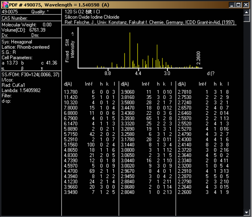This screenshot has width=252, height=217.
Task: Click second column Int-f header
Action: (x=146, y=84)
